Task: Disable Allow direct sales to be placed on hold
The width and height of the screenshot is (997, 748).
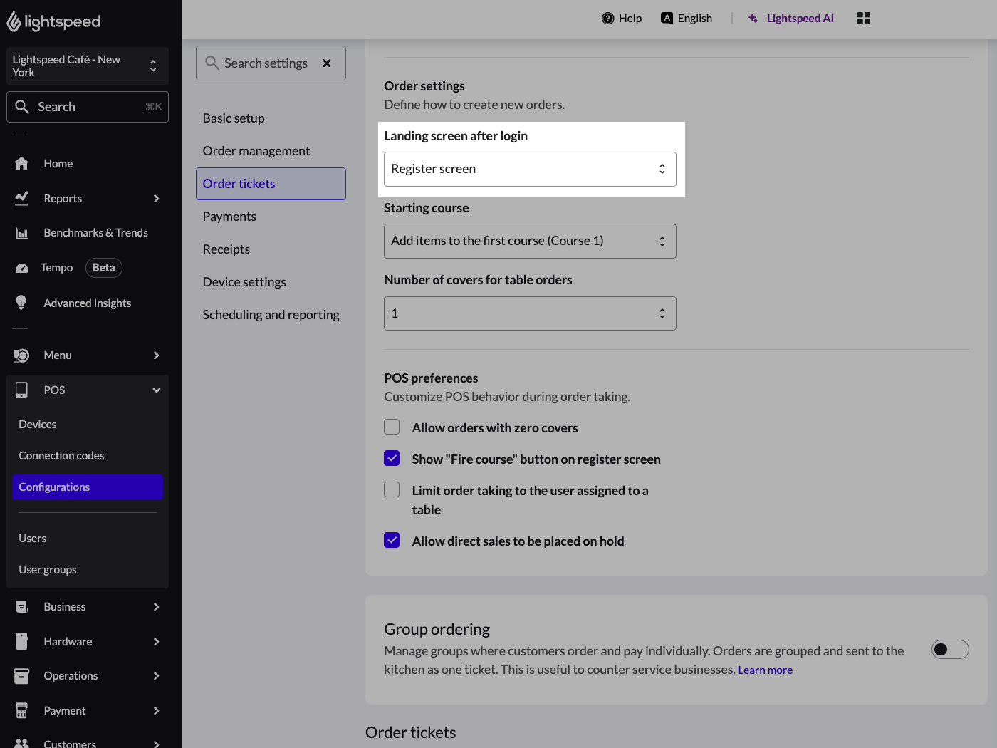Action: [x=392, y=540]
